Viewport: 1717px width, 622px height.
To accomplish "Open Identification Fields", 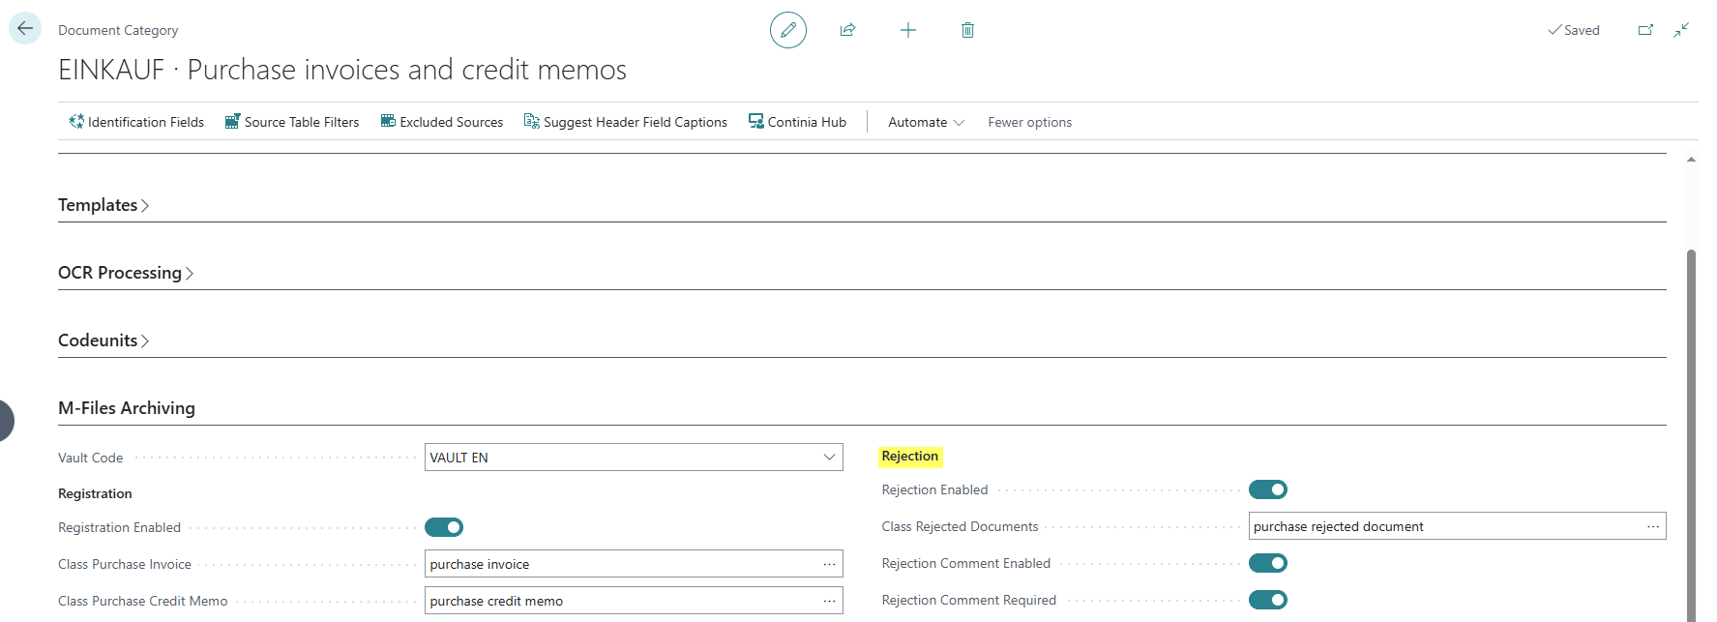I will coord(136,122).
